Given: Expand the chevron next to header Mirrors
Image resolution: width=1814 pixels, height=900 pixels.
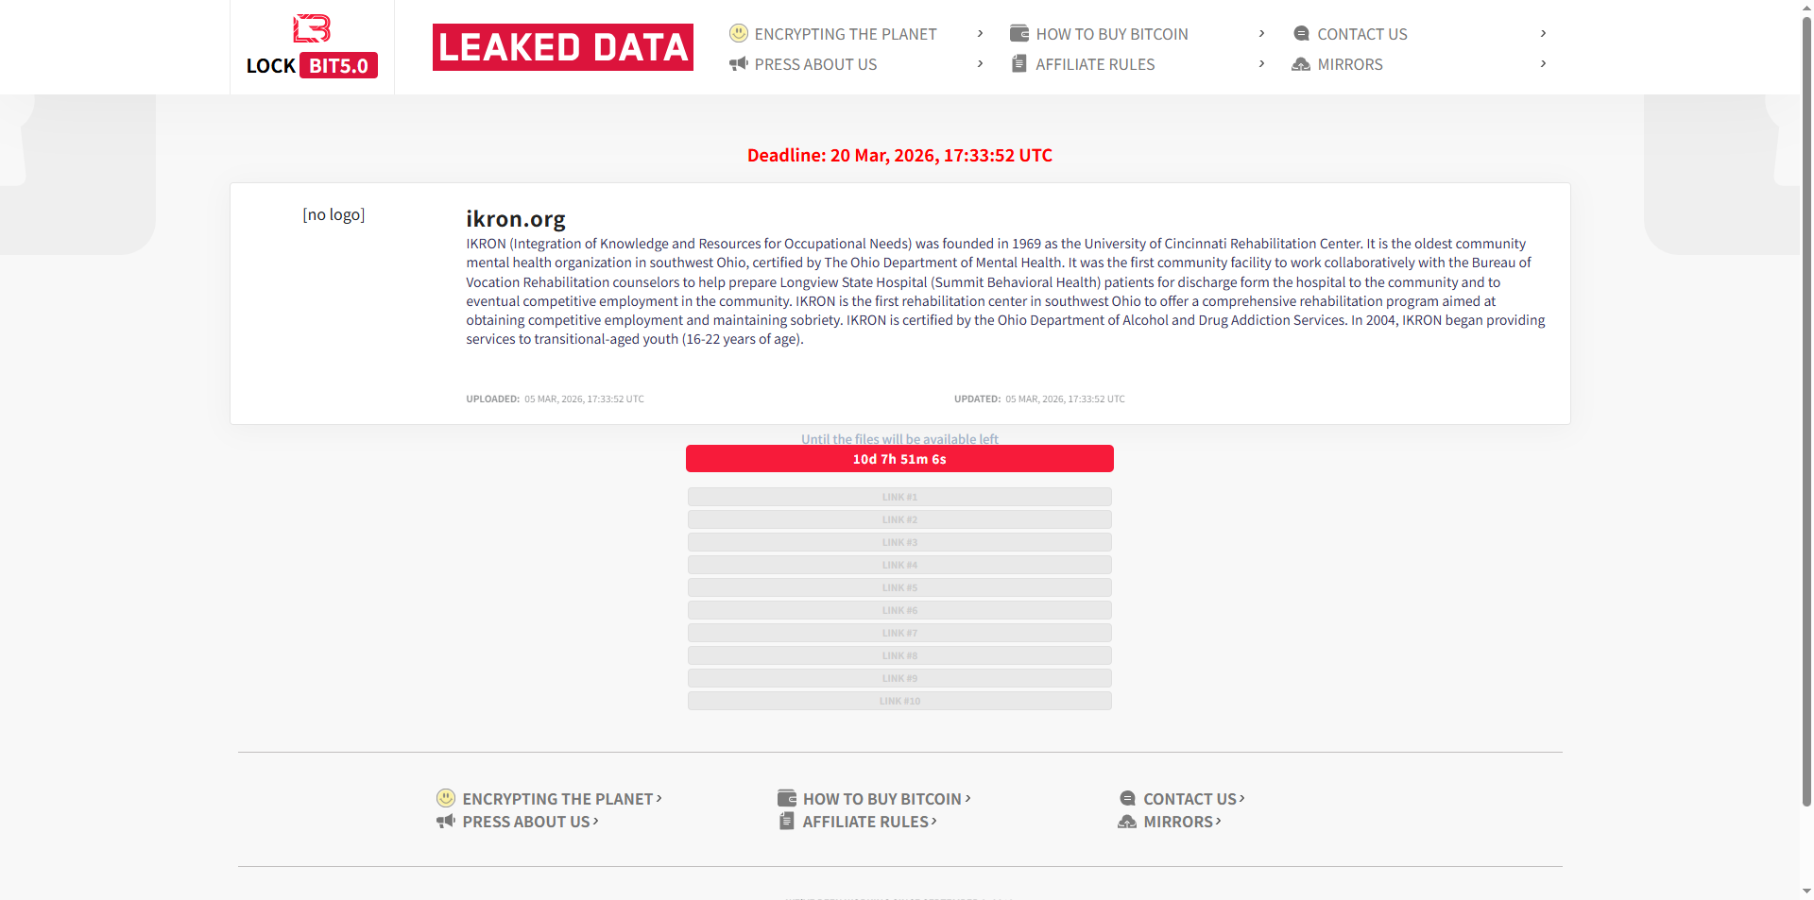Looking at the screenshot, I should pyautogui.click(x=1543, y=64).
